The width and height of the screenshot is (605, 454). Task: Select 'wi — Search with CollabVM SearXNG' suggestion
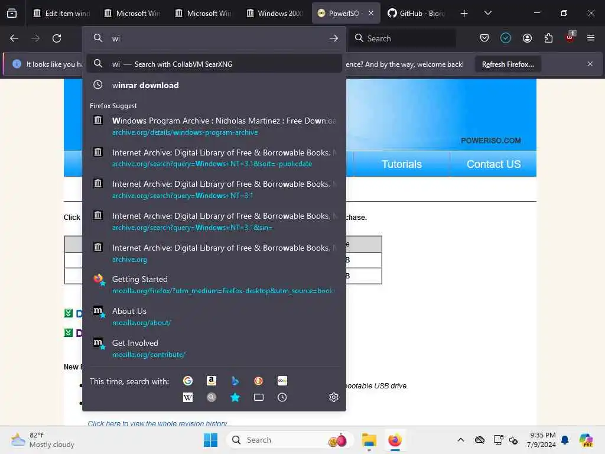coord(214,64)
